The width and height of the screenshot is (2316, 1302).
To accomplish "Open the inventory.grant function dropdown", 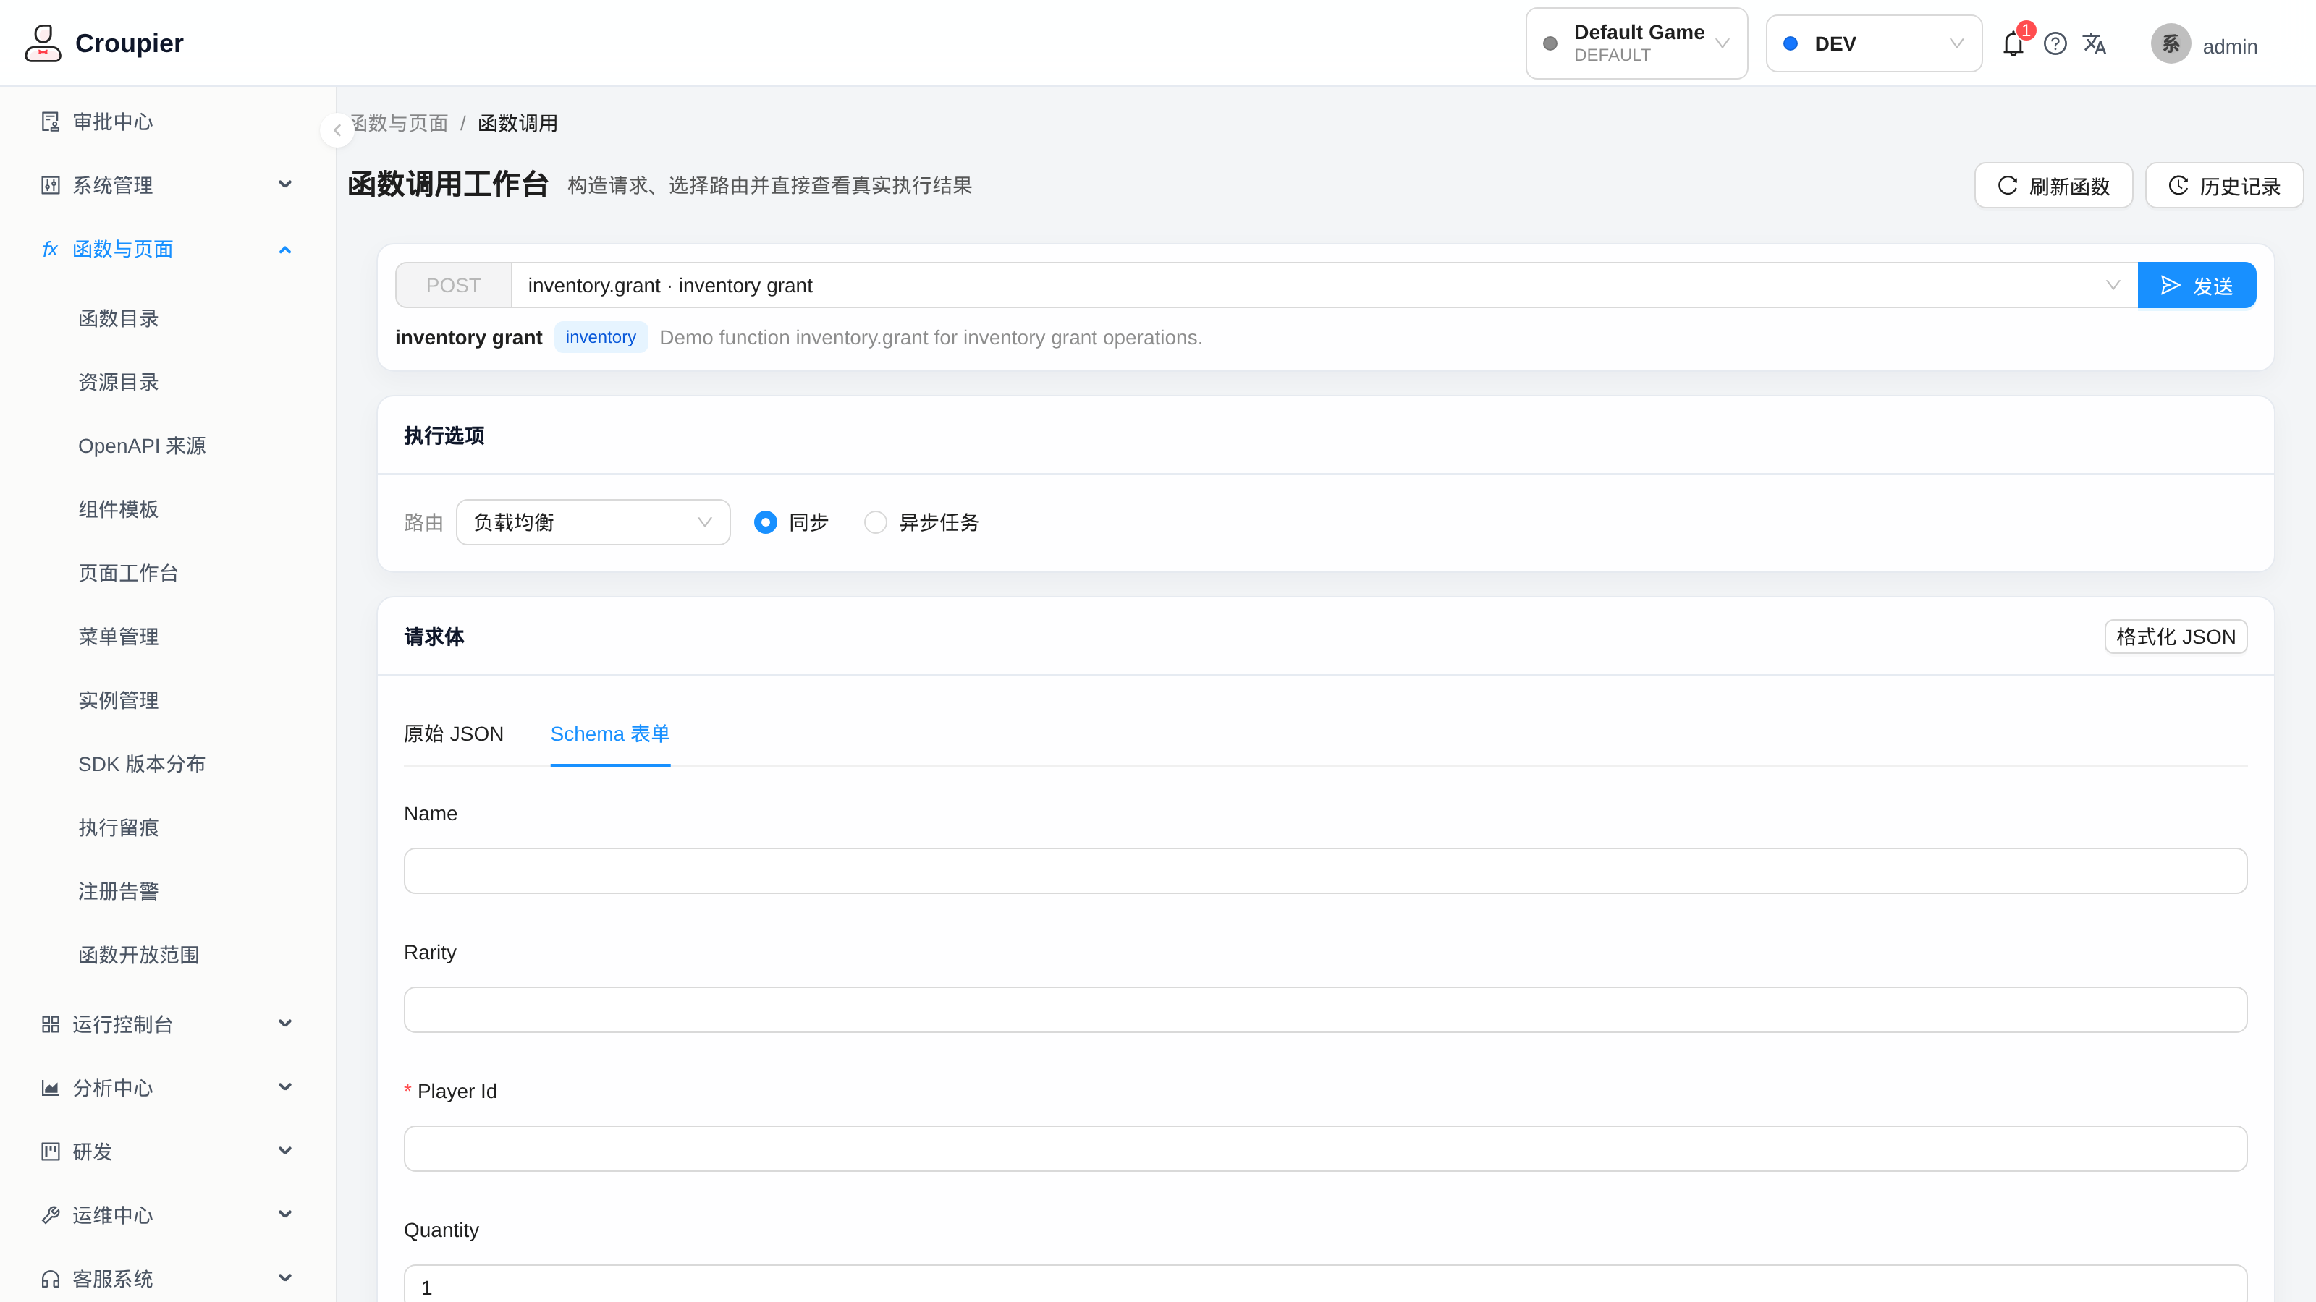I will pyautogui.click(x=1324, y=285).
